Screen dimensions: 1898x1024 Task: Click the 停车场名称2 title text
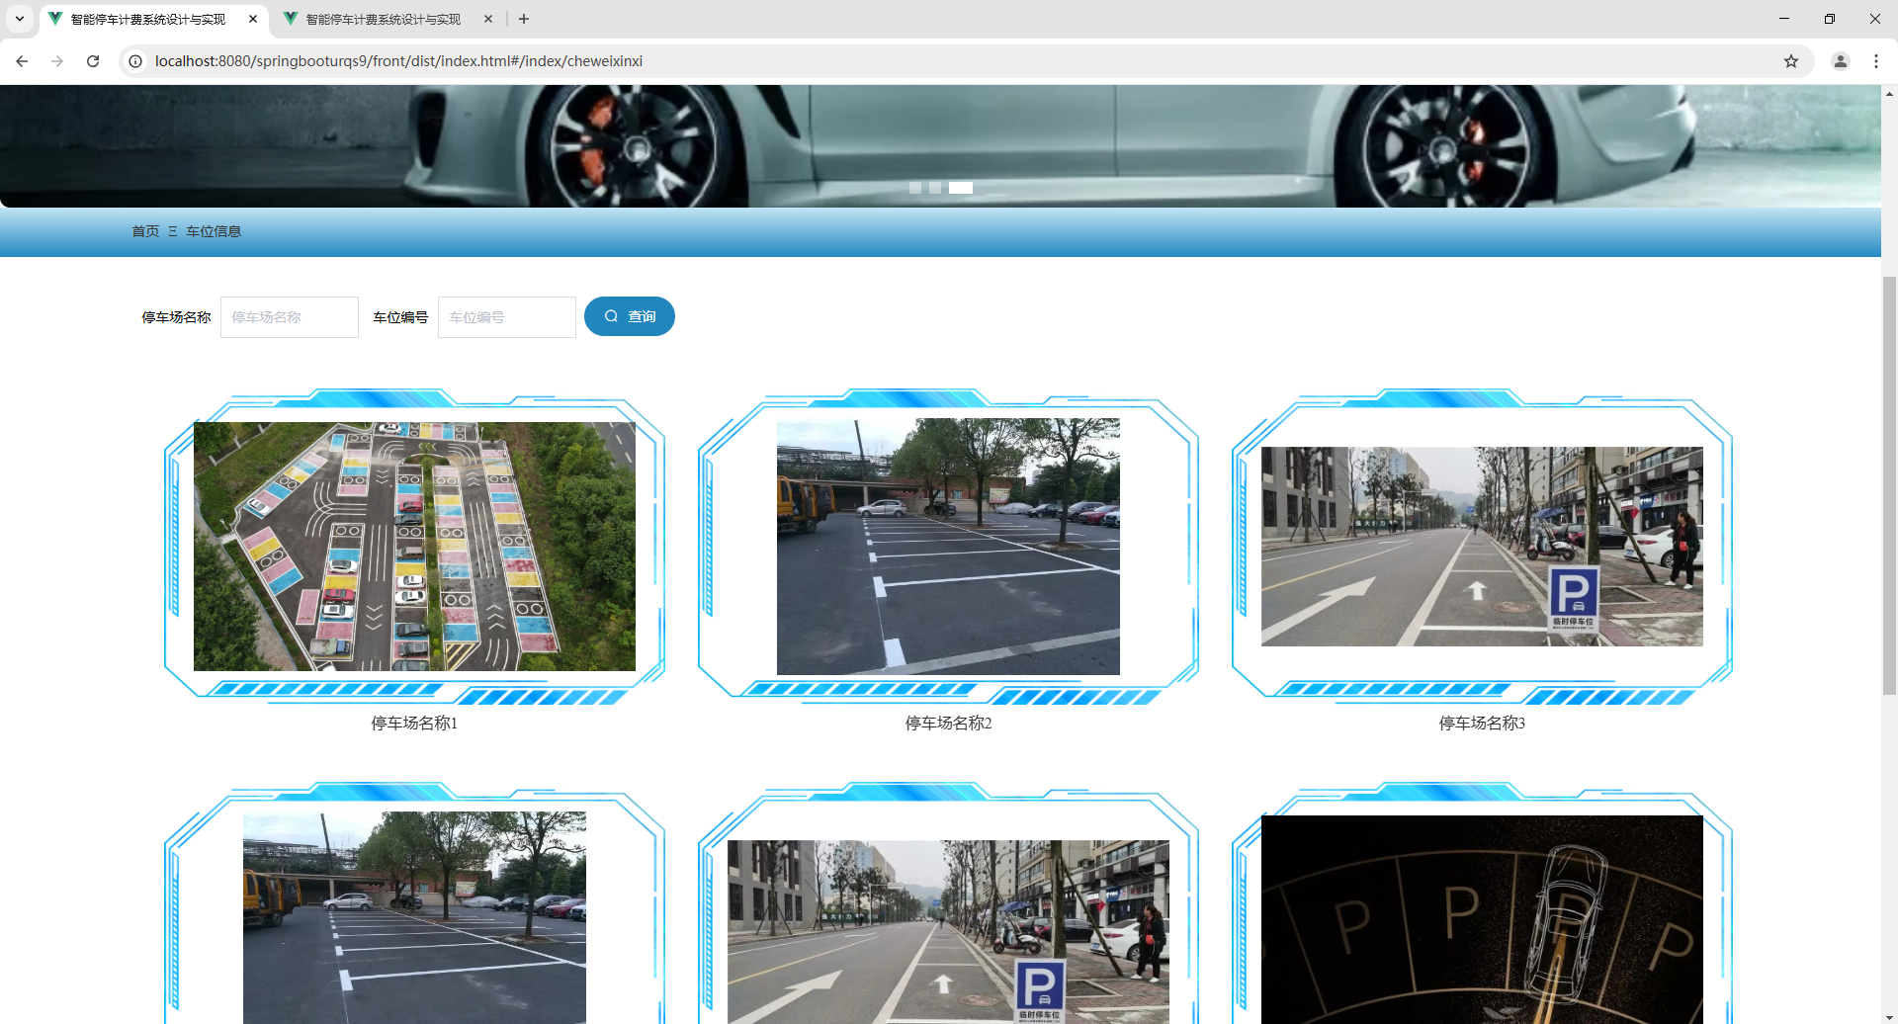948,724
